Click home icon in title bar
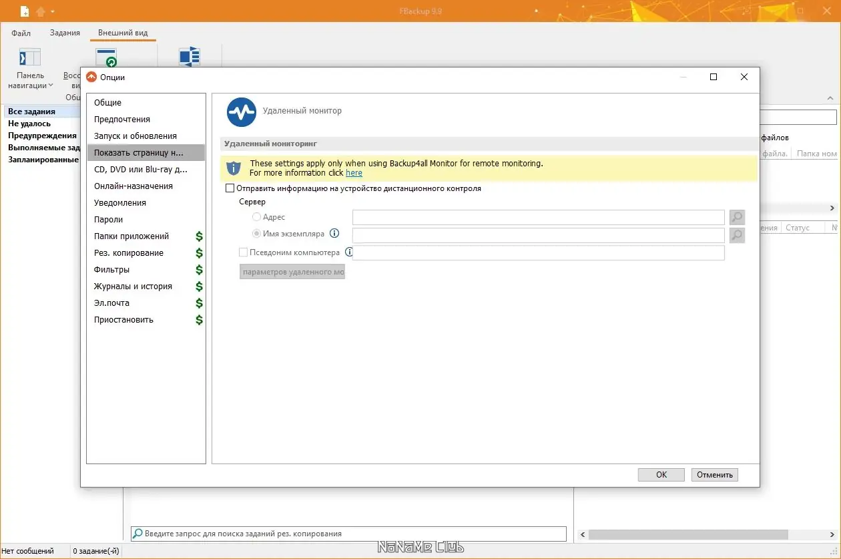The height and width of the screenshot is (559, 841). (x=41, y=11)
